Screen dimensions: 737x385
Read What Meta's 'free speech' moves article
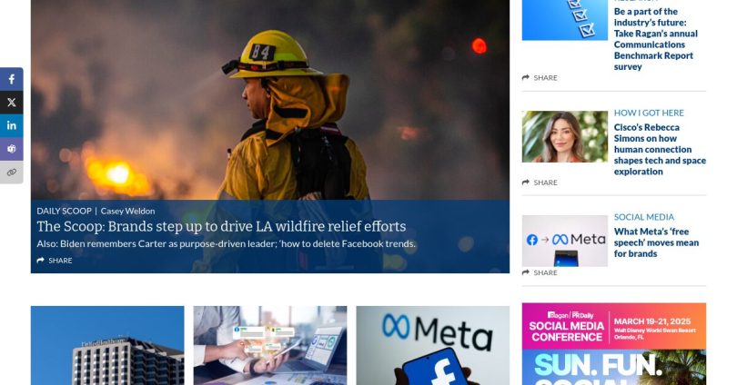click(x=657, y=242)
